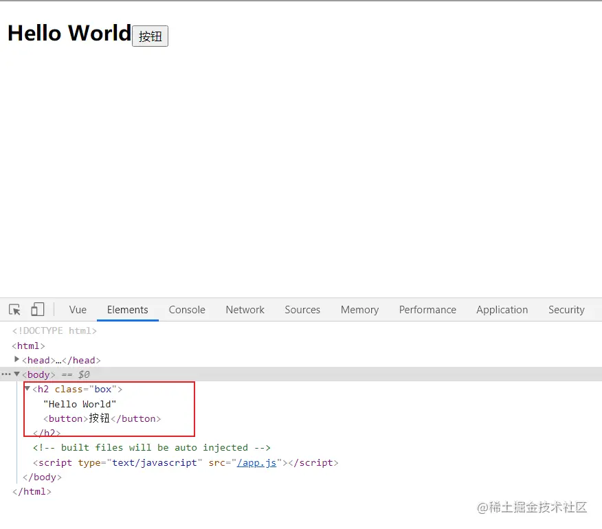Screen dimensions: 602x529
Task: Collapse the body element node
Action: pyautogui.click(x=17, y=374)
